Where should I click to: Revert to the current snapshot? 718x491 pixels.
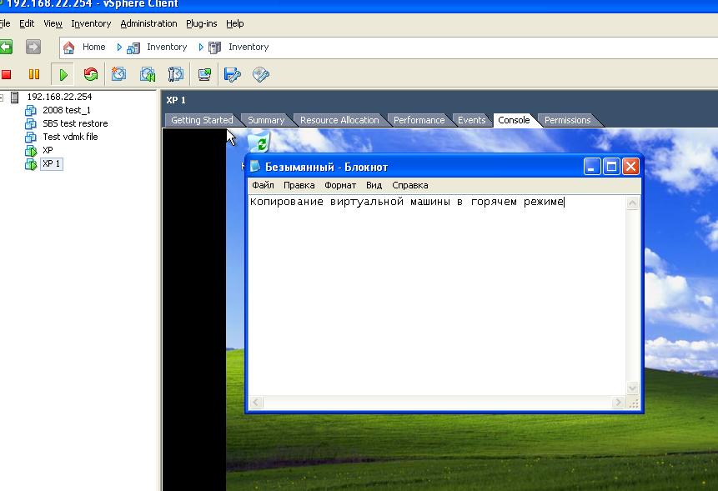pos(148,74)
